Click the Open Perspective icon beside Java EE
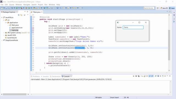This screenshot has height=99, width=176. pyautogui.click(x=158, y=8)
